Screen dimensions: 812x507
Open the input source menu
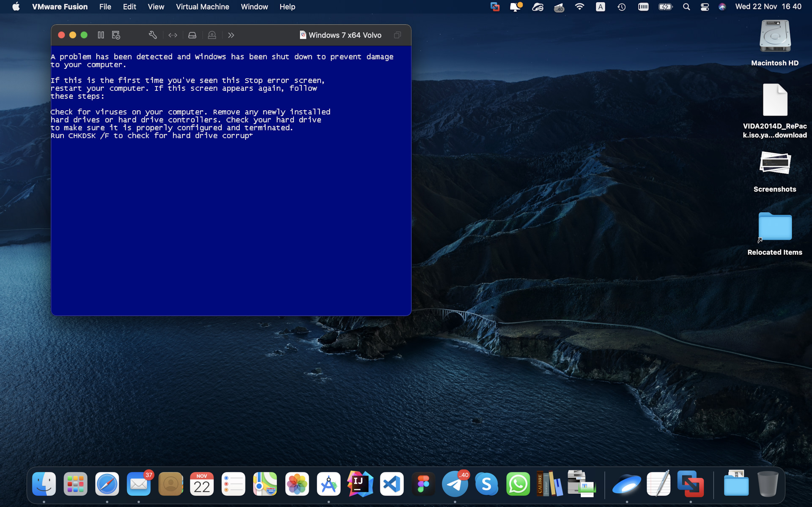coord(600,7)
